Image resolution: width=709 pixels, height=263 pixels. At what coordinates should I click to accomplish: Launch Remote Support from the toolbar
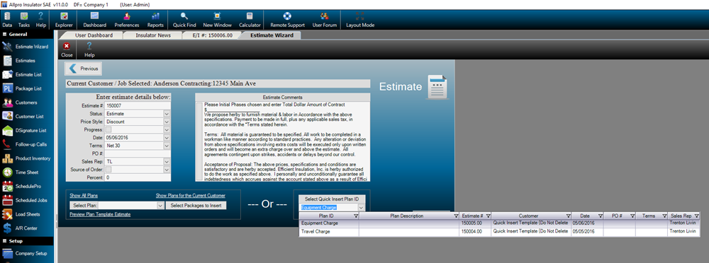click(287, 20)
